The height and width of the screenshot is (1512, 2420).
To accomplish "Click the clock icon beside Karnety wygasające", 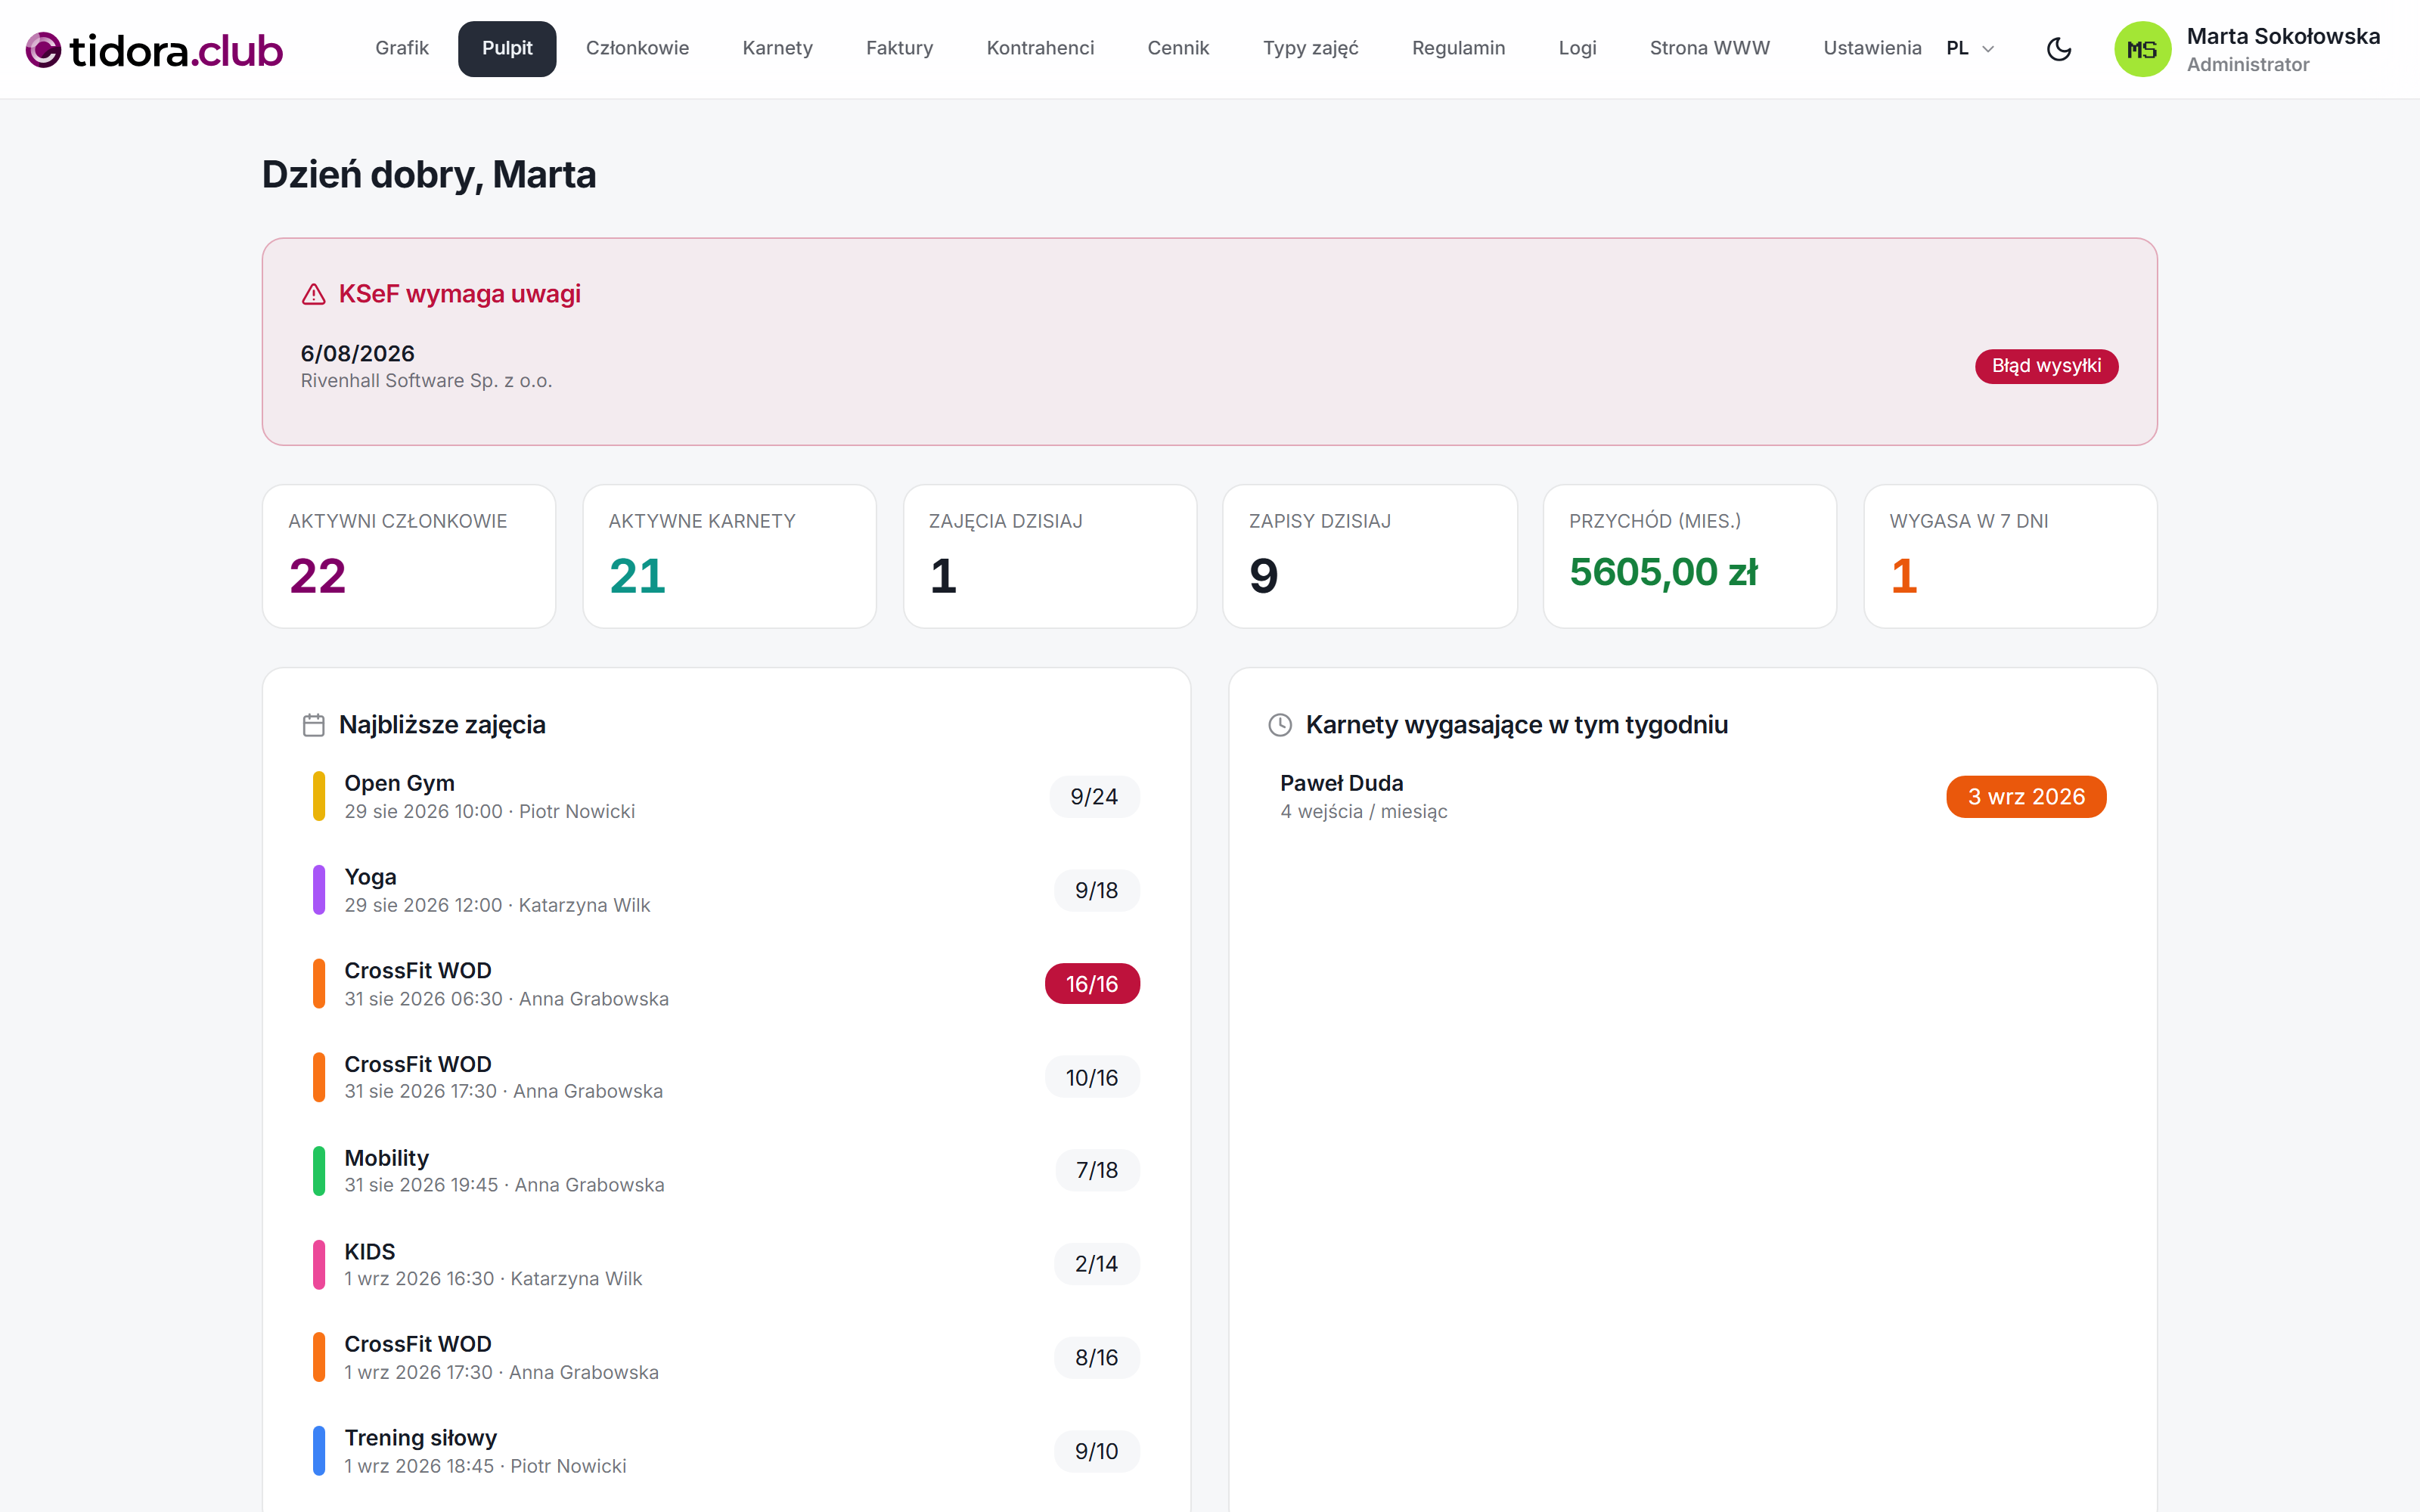I will [1280, 725].
